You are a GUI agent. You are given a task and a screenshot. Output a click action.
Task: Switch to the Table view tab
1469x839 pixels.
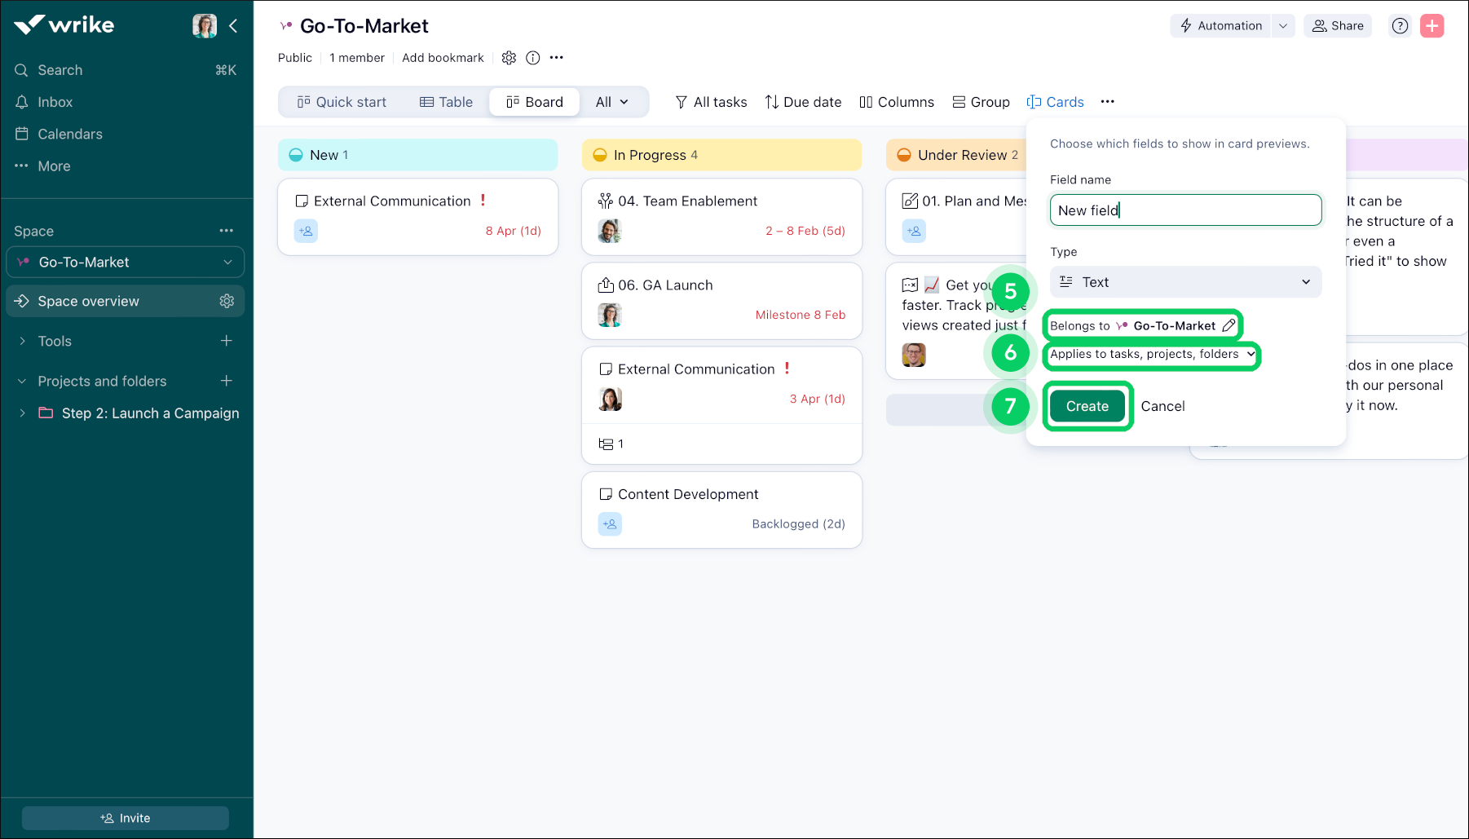tap(446, 102)
